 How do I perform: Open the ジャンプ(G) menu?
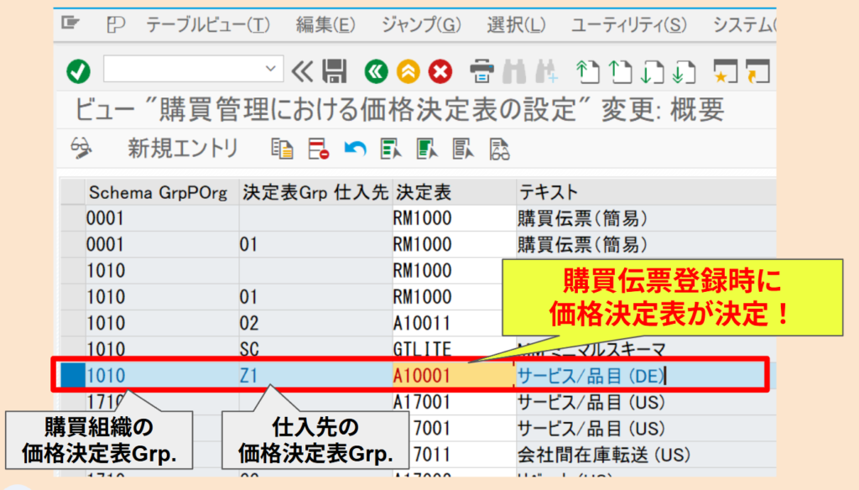[421, 24]
